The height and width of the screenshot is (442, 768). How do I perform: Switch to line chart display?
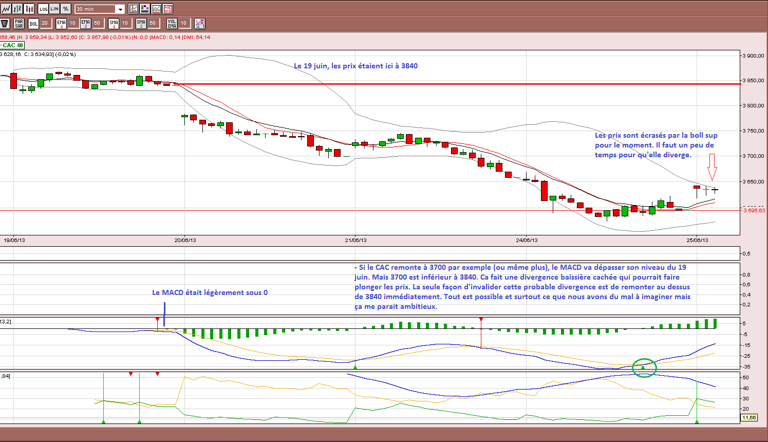click(x=6, y=9)
